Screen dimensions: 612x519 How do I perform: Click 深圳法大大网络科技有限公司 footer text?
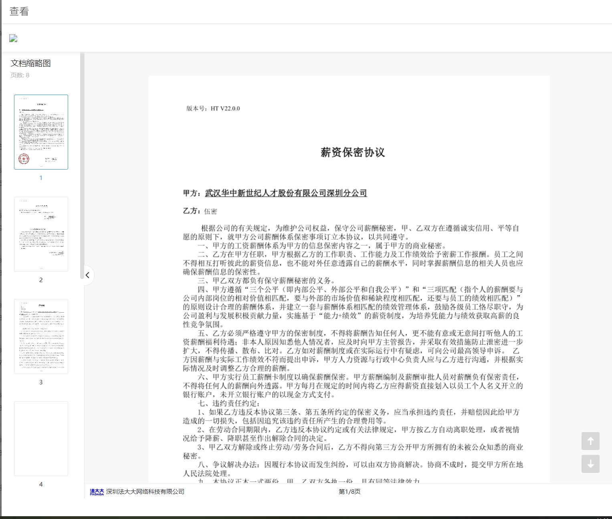(145, 492)
